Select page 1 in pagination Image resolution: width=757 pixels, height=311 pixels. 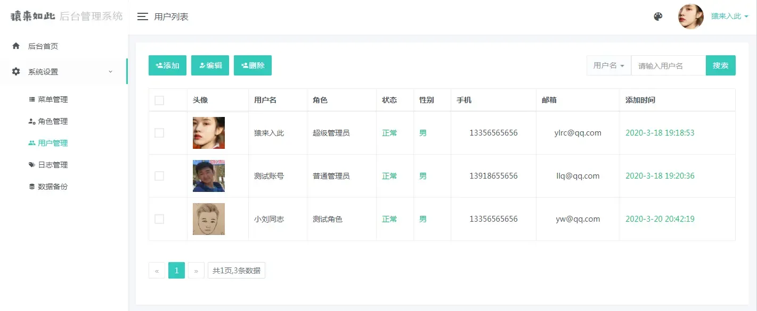(x=176, y=270)
